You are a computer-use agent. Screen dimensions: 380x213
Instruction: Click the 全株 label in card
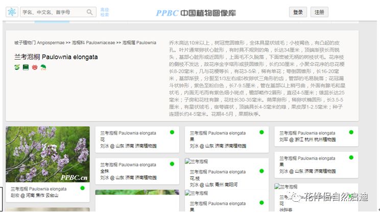click(x=105, y=171)
